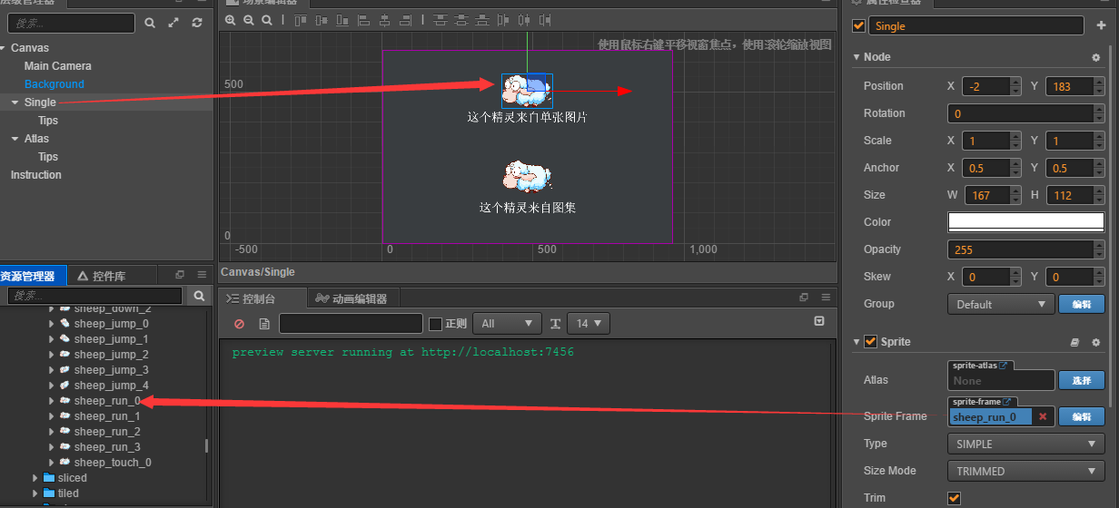
Task: Click the distribute top edges icon
Action: pyautogui.click(x=441, y=20)
